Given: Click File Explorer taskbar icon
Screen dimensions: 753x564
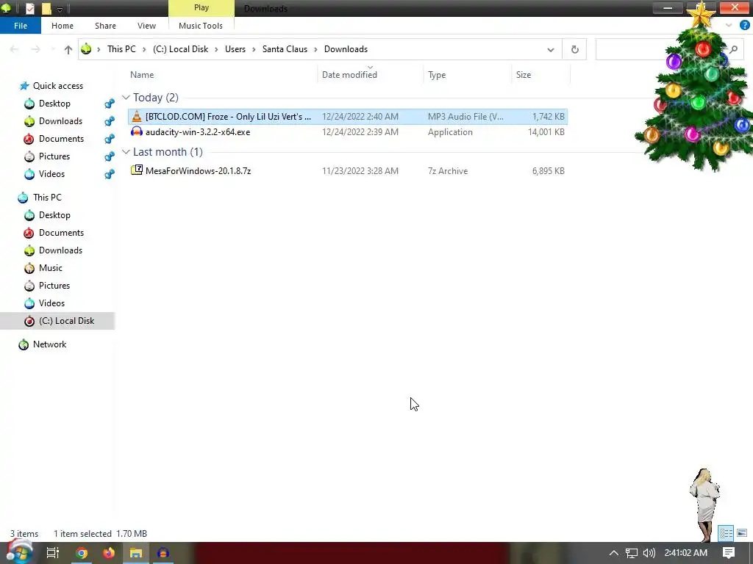Looking at the screenshot, I should click(136, 553).
